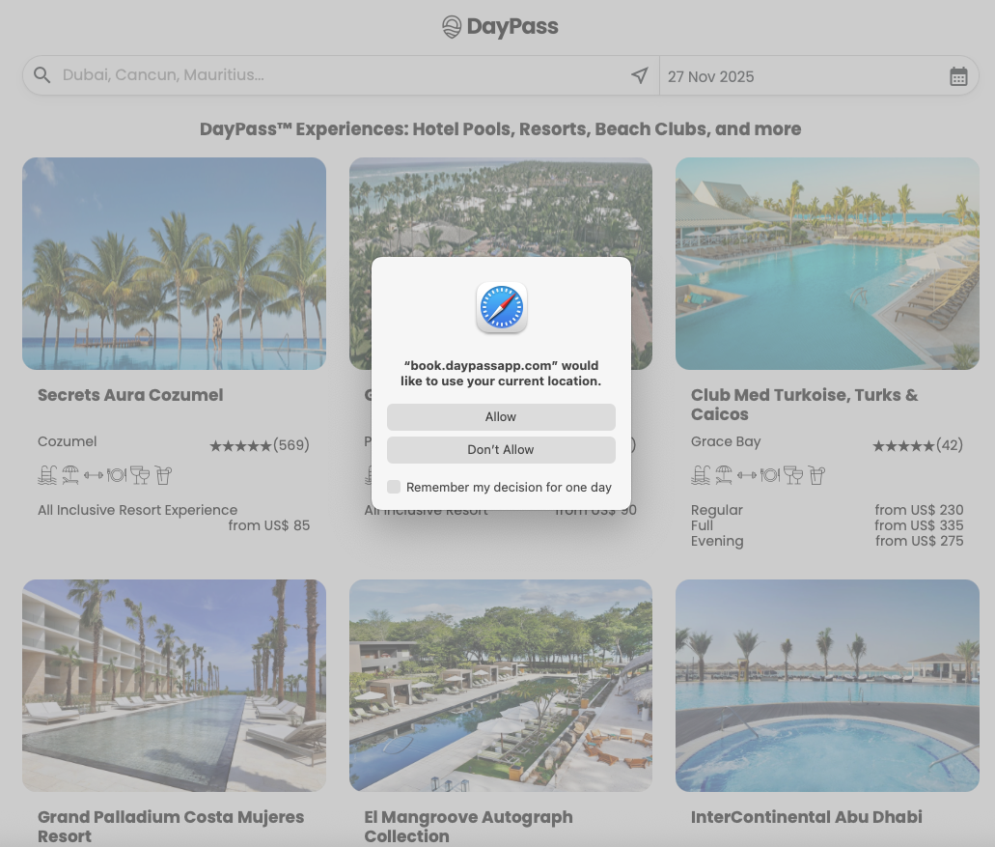Open the aerial resort photo behind the dialog

501,207
